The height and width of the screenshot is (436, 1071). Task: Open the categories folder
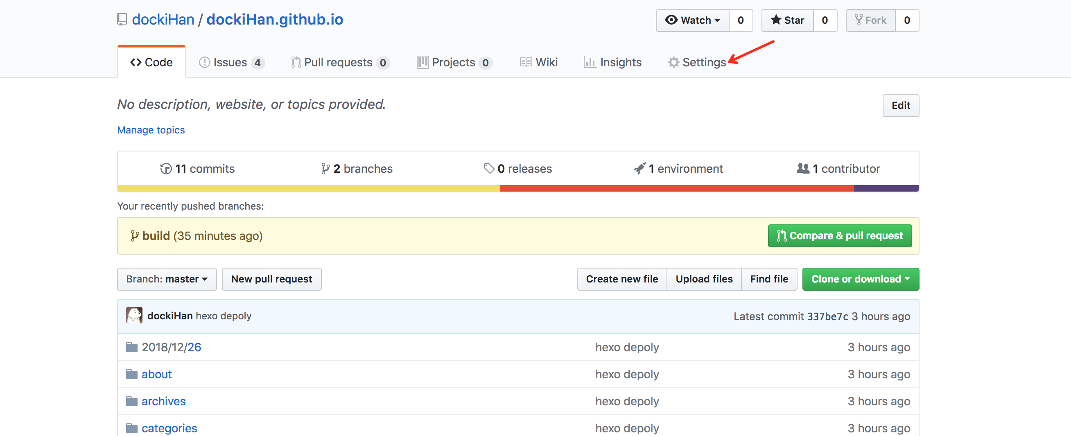169,428
